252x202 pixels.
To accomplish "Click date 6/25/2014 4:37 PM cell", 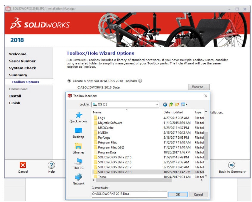I will (176, 128).
